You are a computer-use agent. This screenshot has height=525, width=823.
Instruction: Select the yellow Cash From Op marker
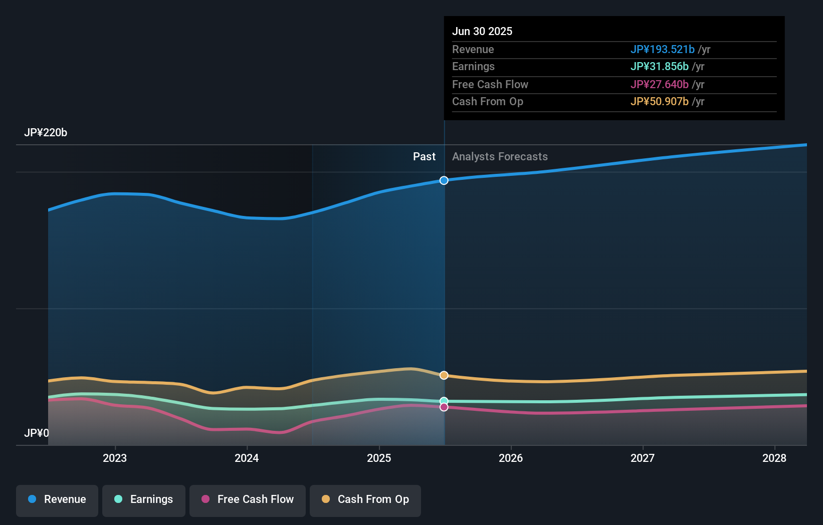pos(444,375)
